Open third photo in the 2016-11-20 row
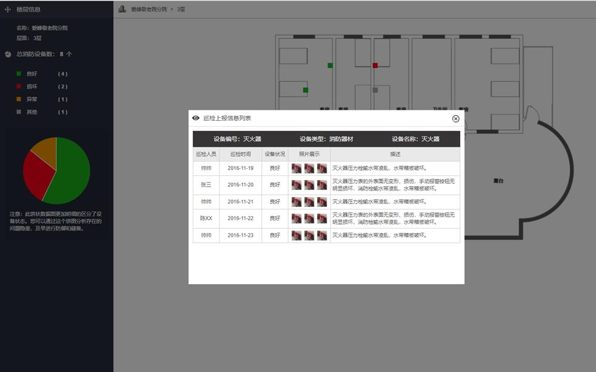Viewport: 596px width, 372px height. click(322, 185)
